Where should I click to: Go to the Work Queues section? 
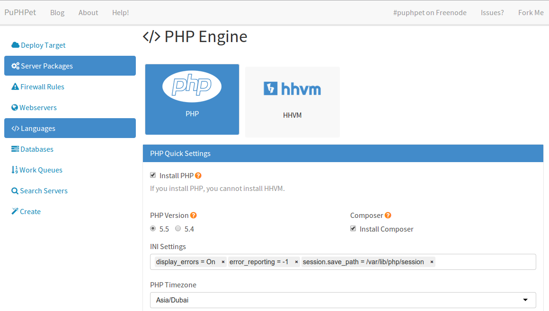[70, 170]
